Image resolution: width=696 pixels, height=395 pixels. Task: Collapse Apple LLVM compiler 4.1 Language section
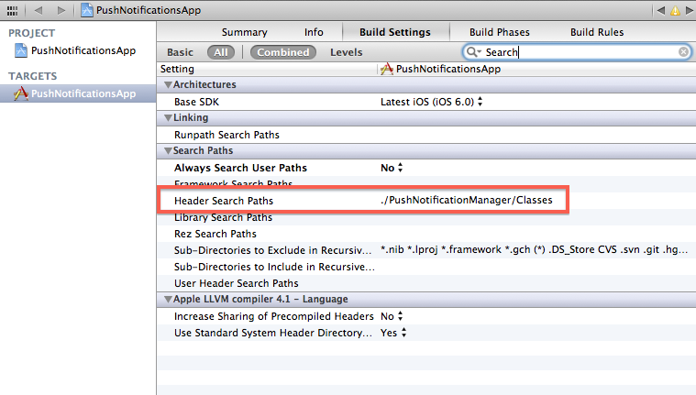[168, 299]
